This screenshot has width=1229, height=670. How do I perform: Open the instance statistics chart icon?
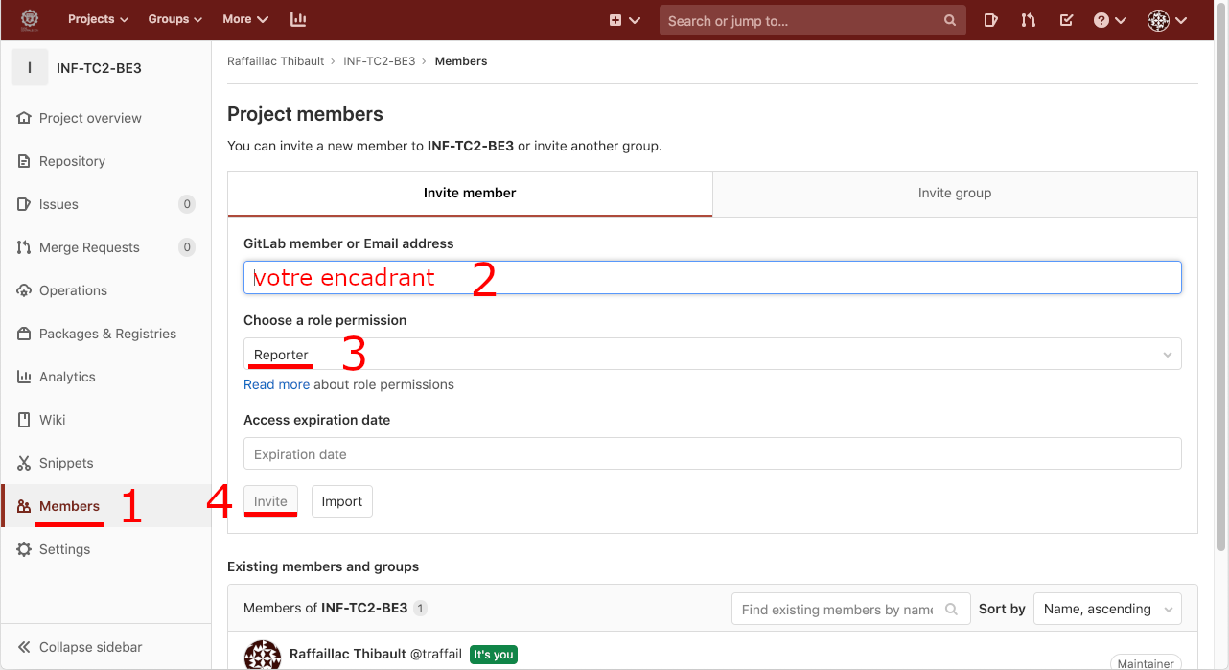coord(298,19)
